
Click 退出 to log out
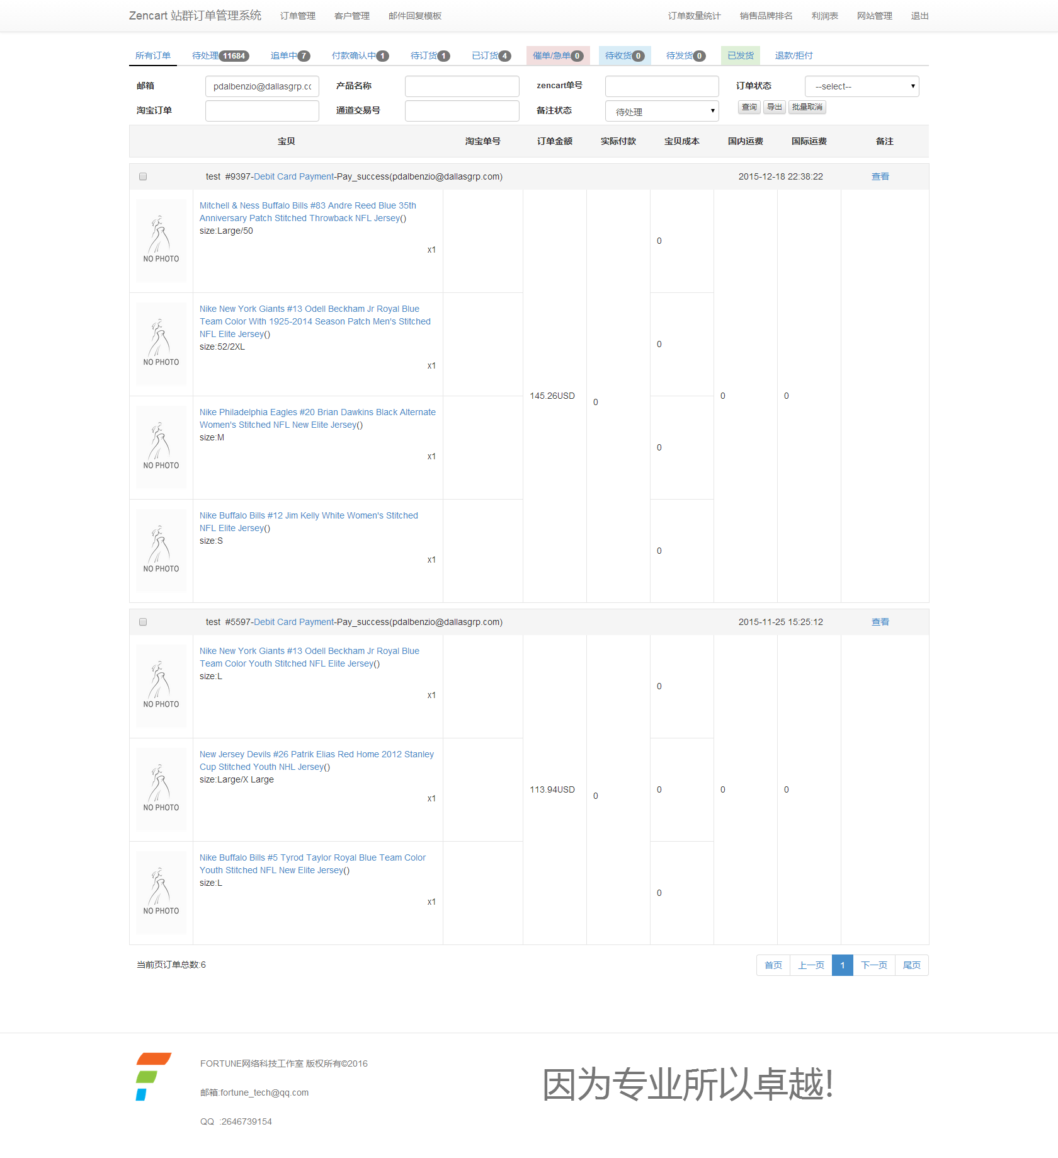pos(919,16)
